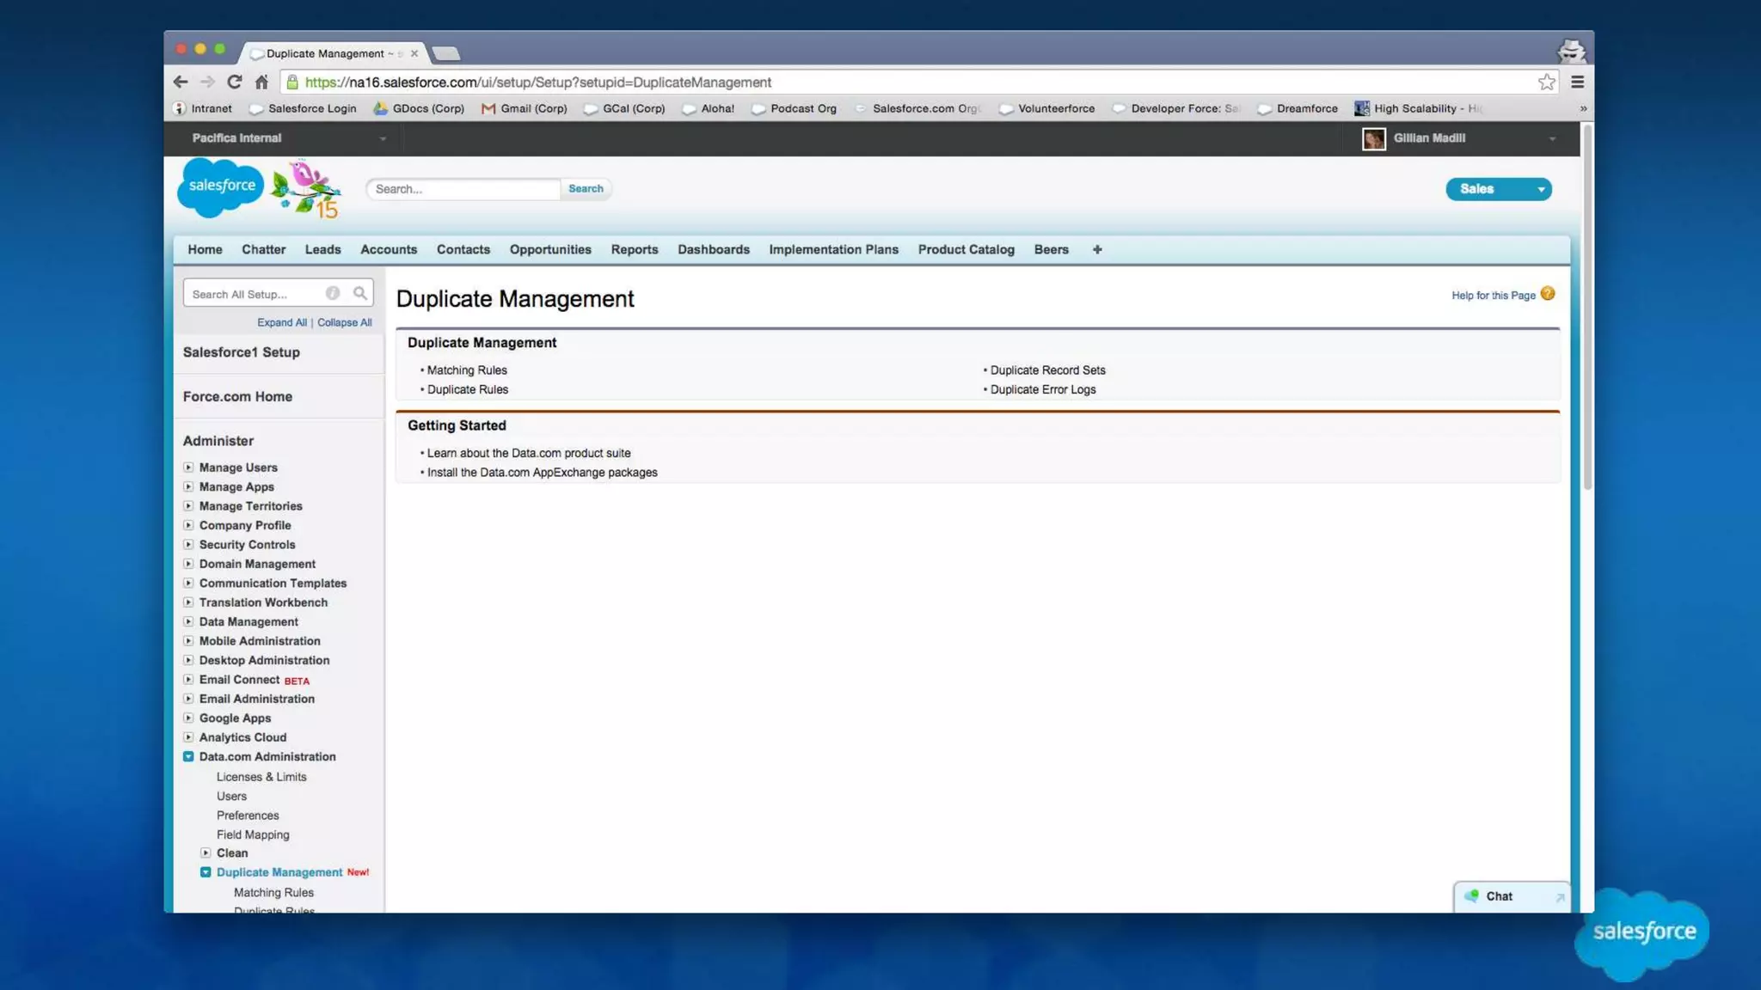
Task: Click the Search button beside search box
Action: pyautogui.click(x=585, y=188)
